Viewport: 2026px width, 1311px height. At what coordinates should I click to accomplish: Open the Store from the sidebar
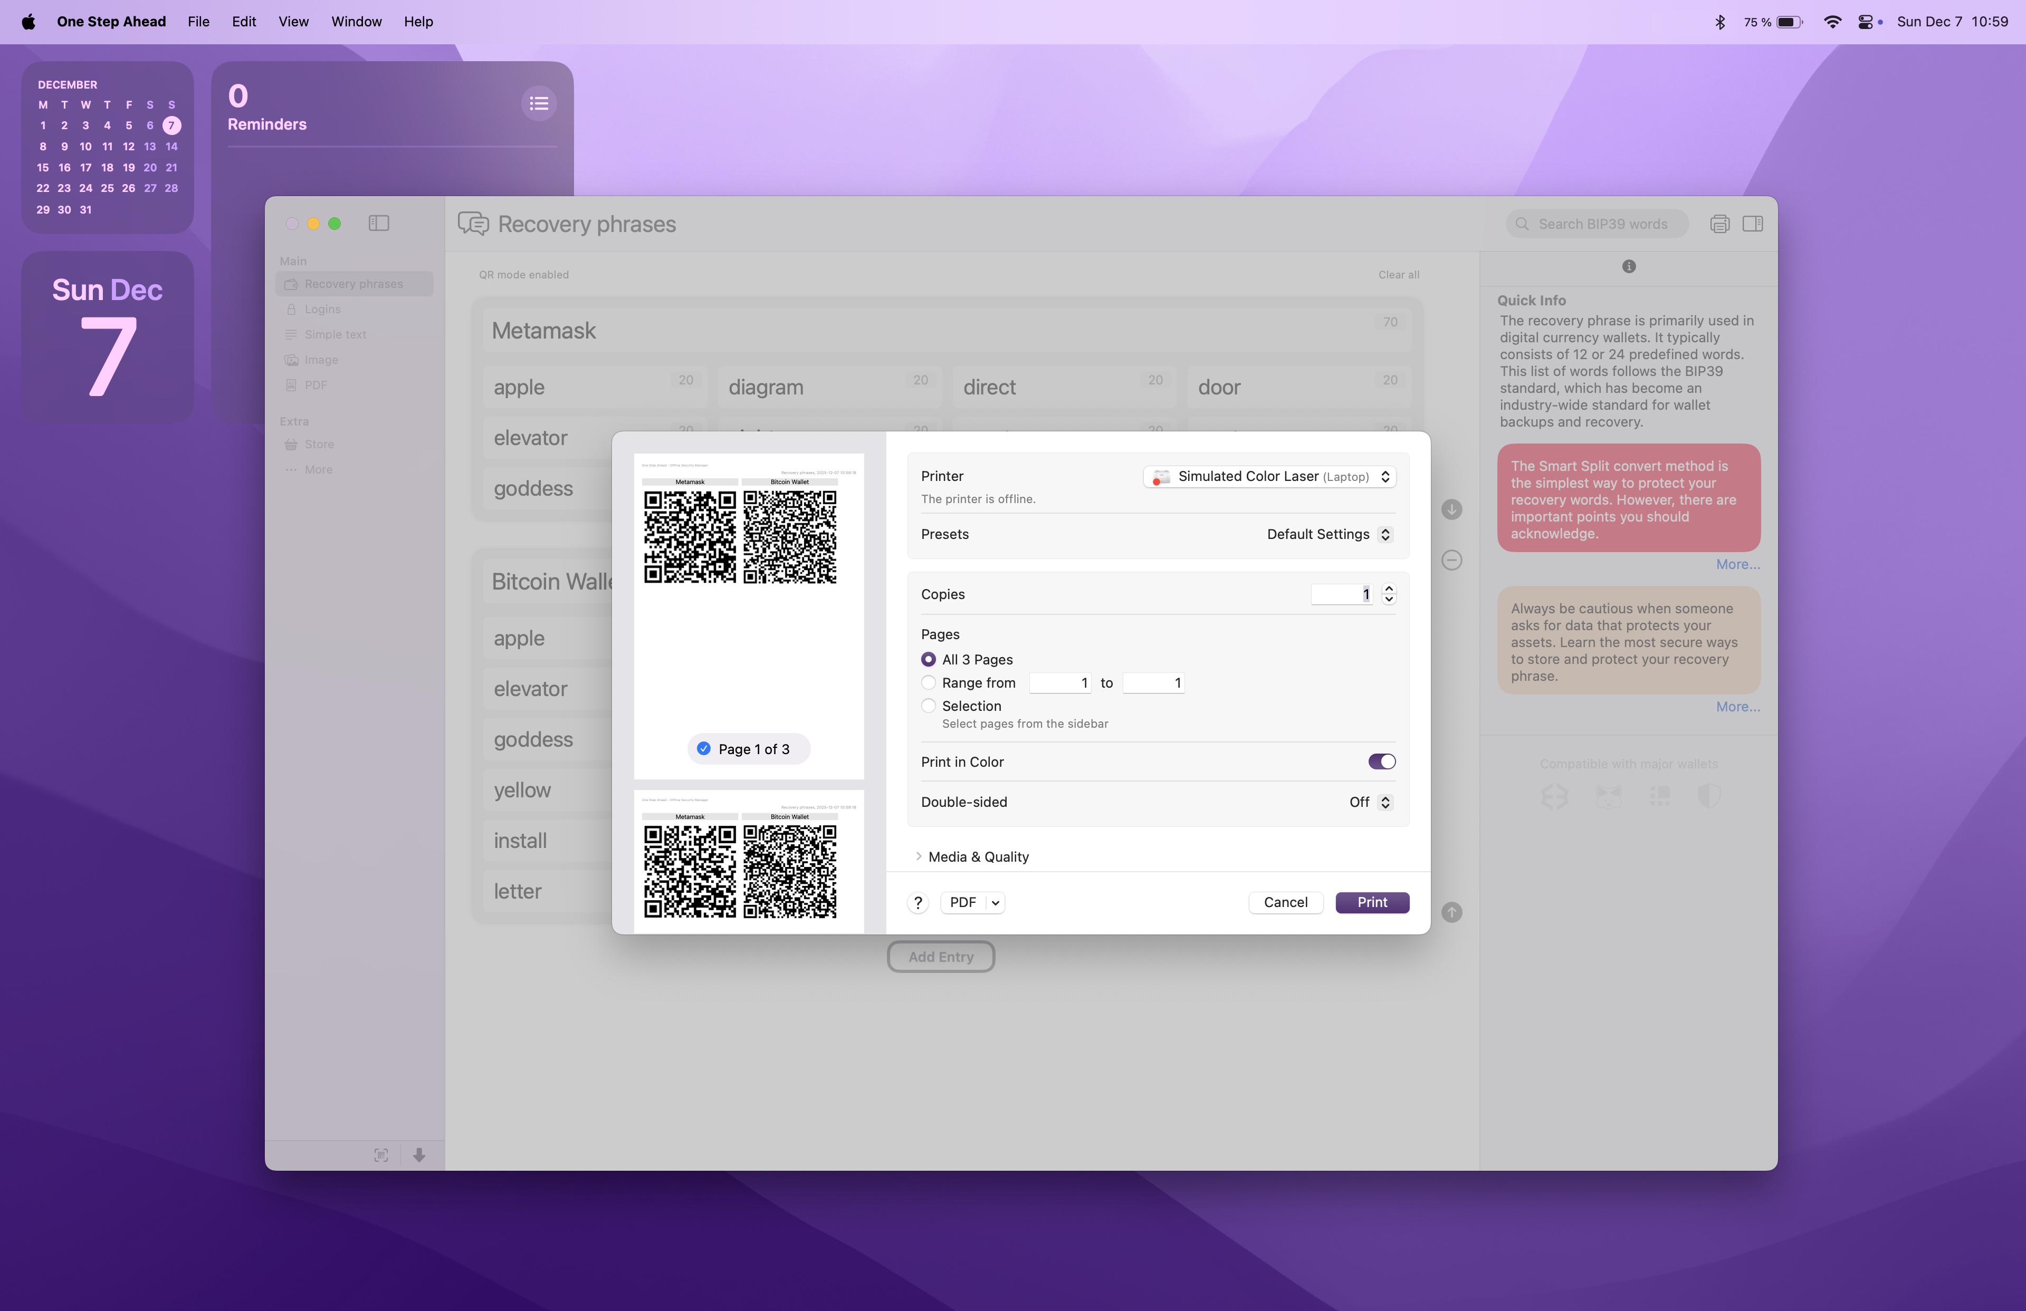(x=319, y=443)
